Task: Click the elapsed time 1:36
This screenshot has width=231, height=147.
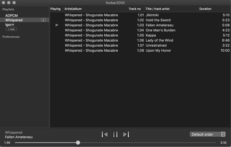Action: coord(7,142)
